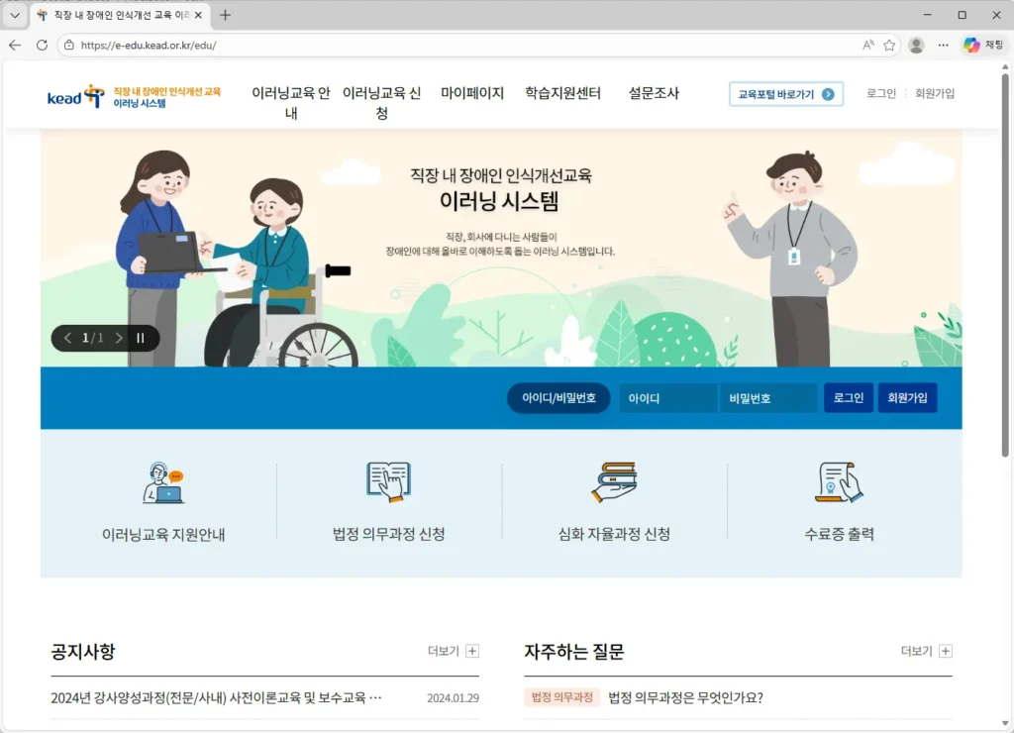Click the kead logo to go home

pos(76,94)
